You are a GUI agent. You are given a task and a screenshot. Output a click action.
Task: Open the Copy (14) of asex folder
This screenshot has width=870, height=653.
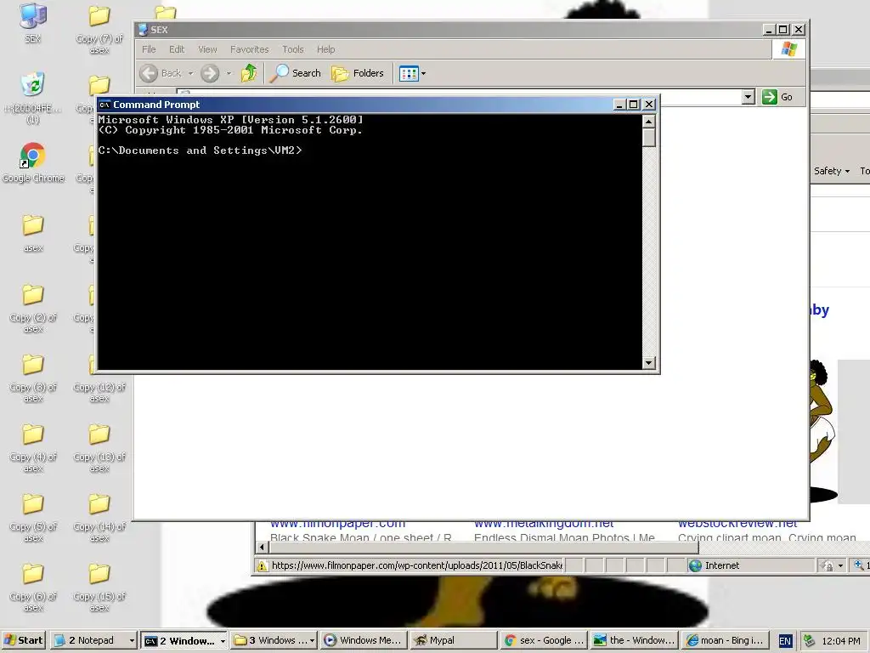(x=99, y=518)
